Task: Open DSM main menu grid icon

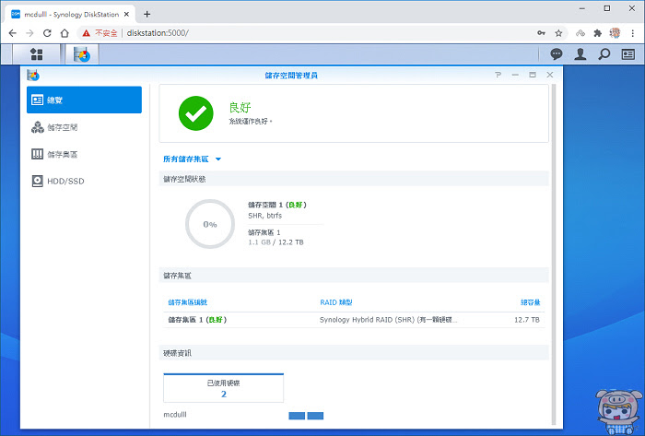Action: (37, 53)
